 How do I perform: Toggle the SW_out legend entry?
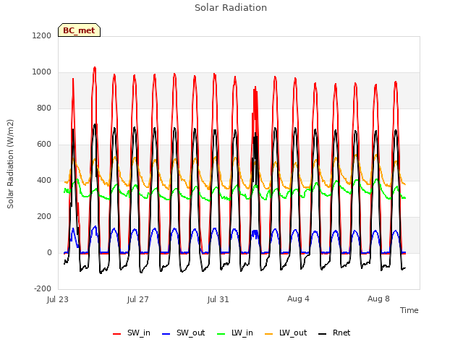pos(183,333)
